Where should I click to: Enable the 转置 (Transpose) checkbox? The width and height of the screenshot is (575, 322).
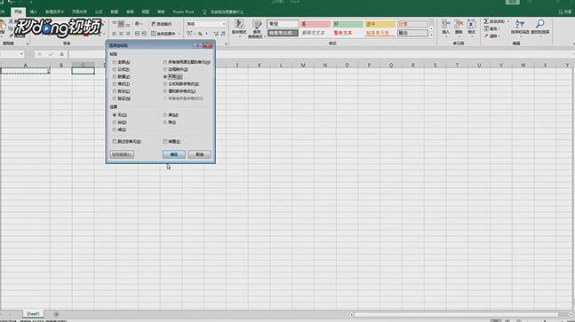(x=172, y=142)
